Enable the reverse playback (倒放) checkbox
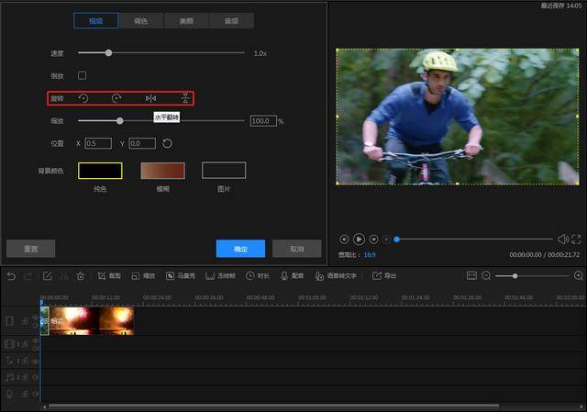 (x=82, y=75)
